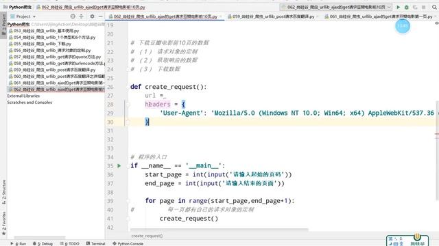Click collapse all icon in Project panel
439x246 pixels.
[81, 16]
